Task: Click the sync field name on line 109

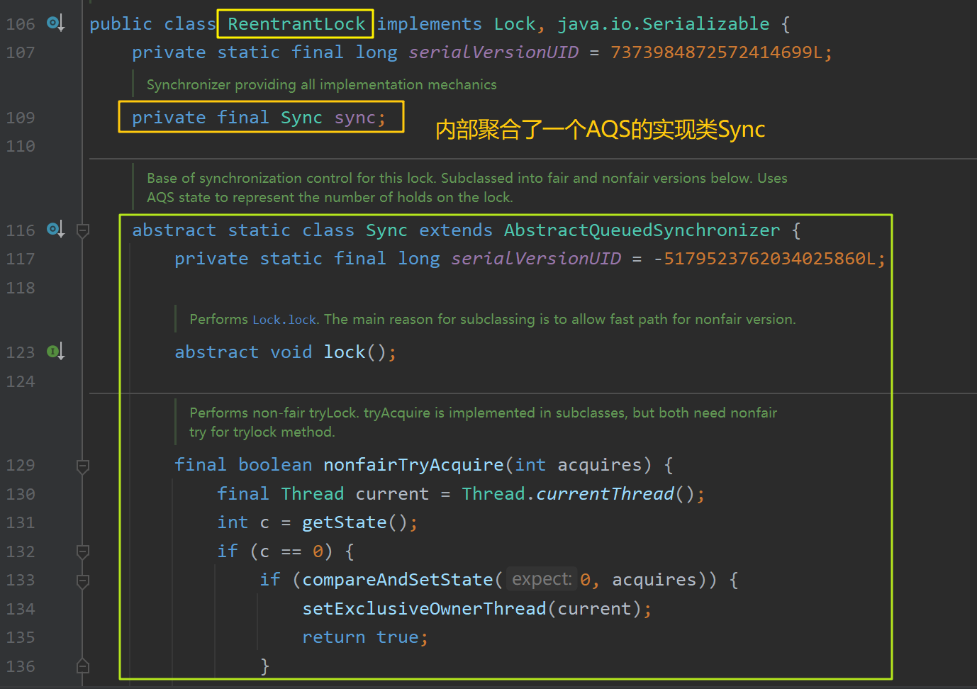Action: [x=355, y=118]
